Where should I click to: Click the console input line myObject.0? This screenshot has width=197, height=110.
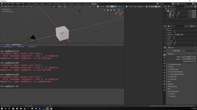pos(11,86)
